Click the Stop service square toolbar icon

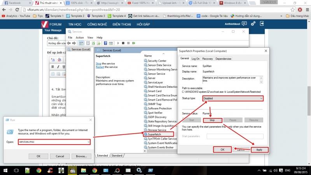click(x=123, y=43)
